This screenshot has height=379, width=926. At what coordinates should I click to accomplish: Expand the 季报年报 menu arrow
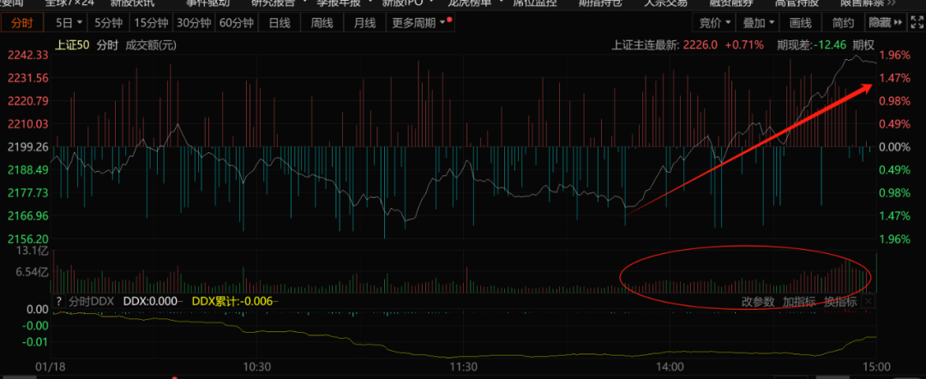click(x=370, y=2)
